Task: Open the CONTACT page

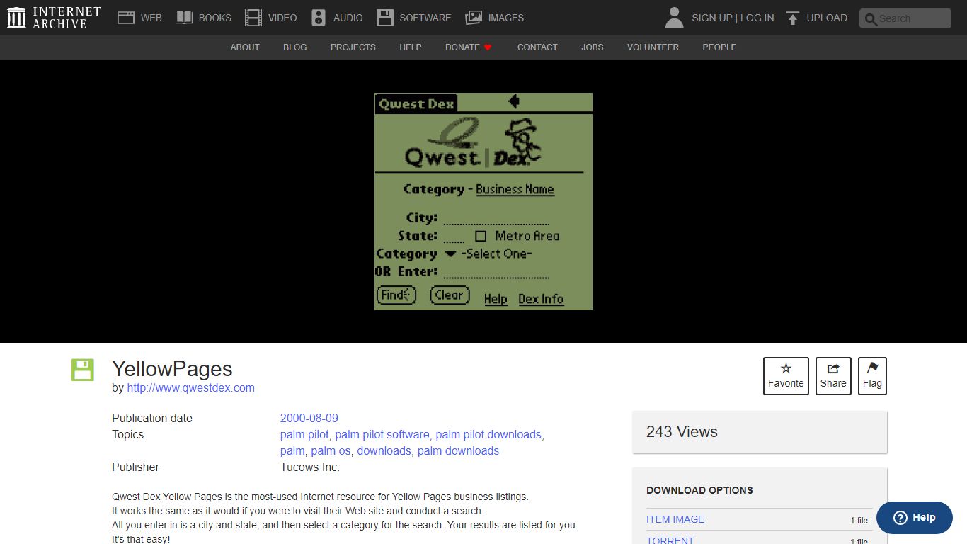Action: click(x=537, y=47)
